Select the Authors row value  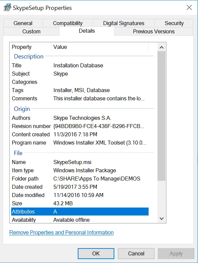point(82,118)
